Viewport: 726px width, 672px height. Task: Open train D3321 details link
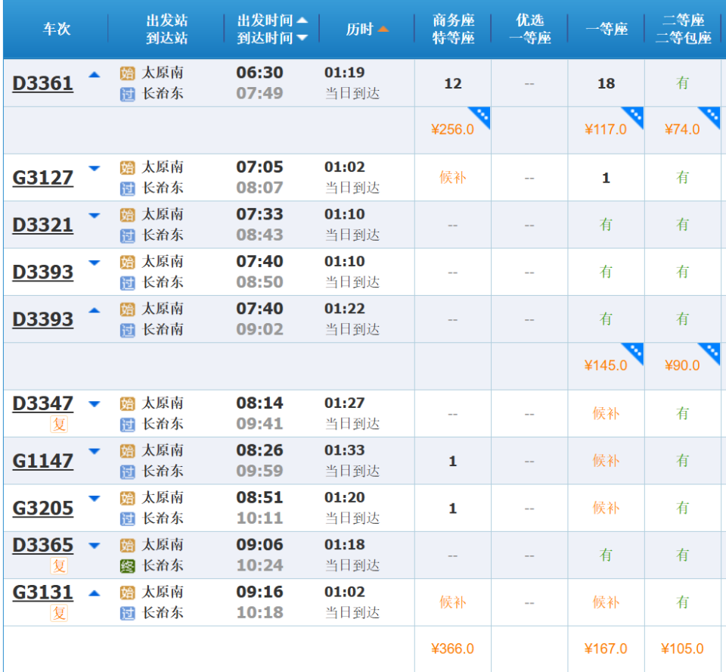pos(43,226)
